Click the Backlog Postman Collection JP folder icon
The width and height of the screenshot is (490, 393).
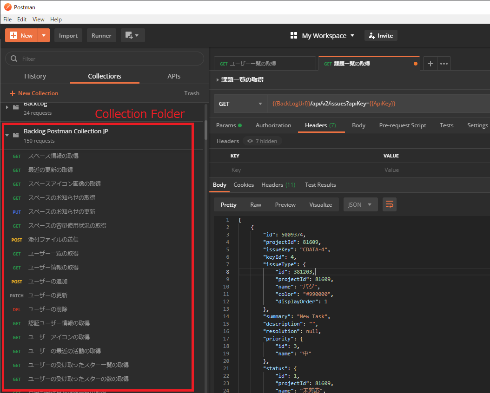[16, 135]
